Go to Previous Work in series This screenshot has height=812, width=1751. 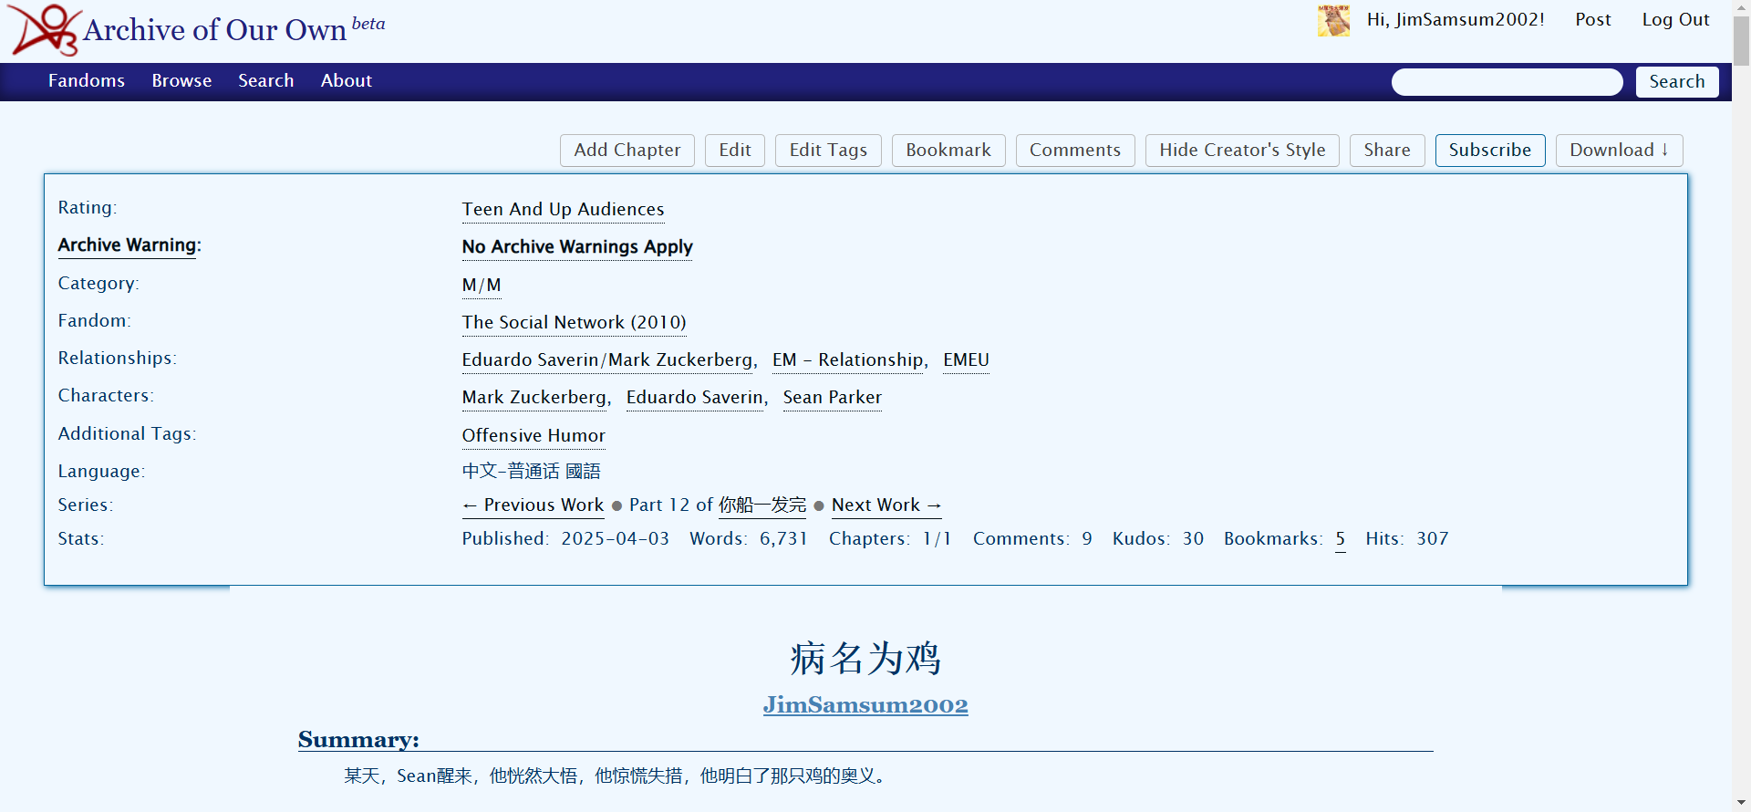pos(533,505)
